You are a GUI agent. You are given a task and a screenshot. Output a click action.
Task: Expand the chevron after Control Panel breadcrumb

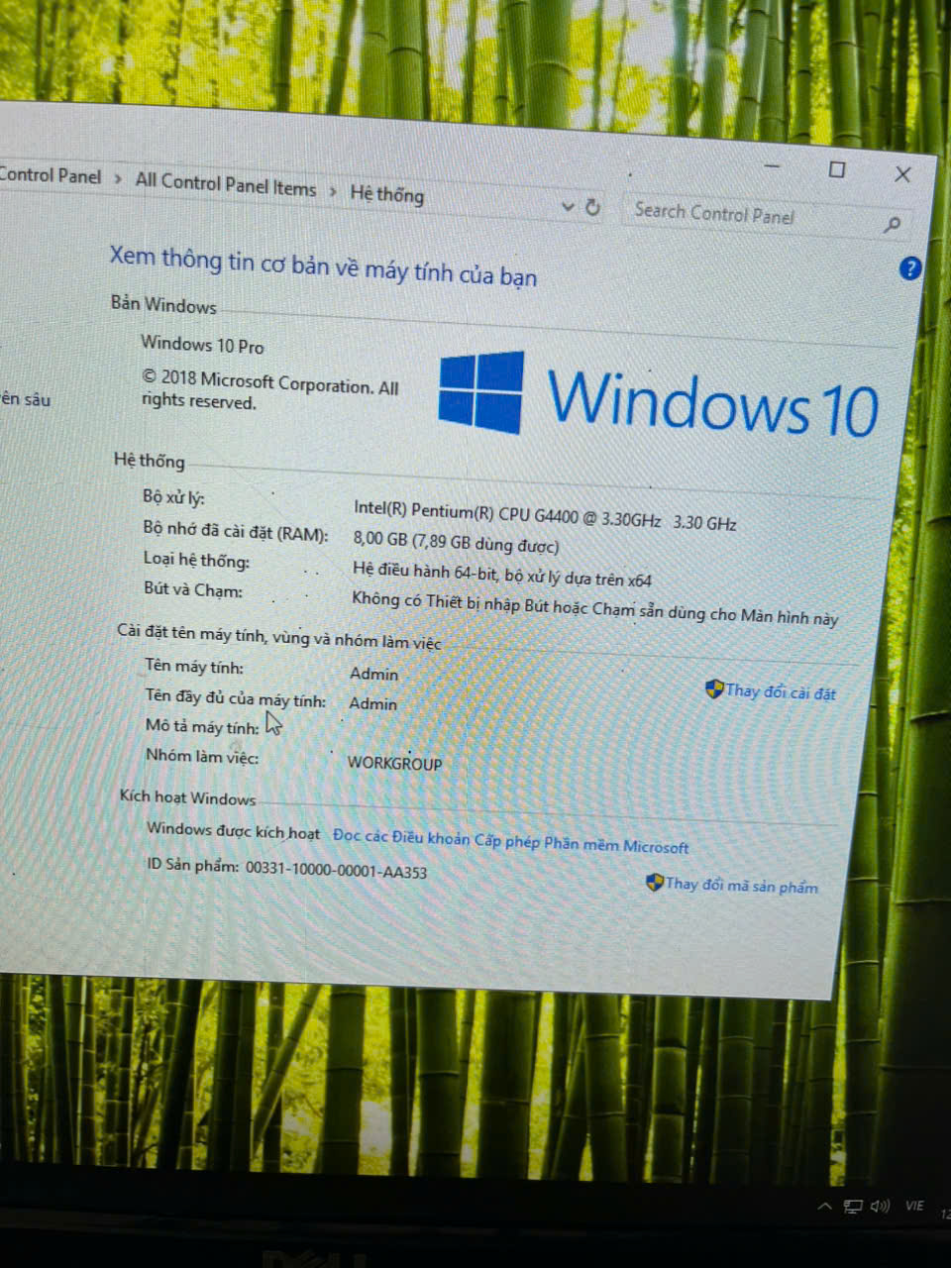[x=118, y=178]
